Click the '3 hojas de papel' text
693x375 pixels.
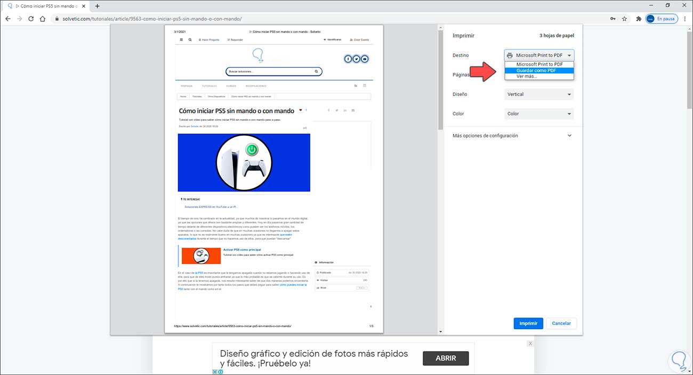pyautogui.click(x=557, y=36)
